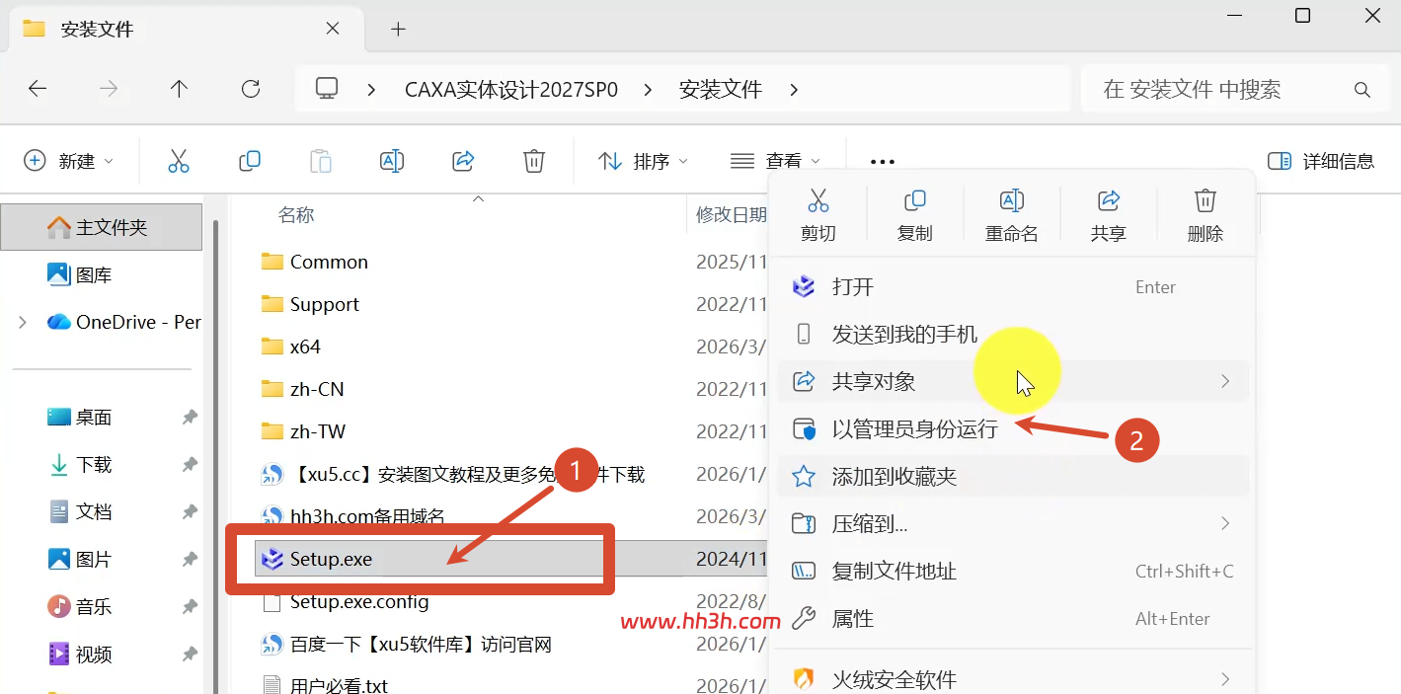Choose 以管理员身份运行 from the context menu
Image resolution: width=1401 pixels, height=694 pixels.
[x=1013, y=429]
